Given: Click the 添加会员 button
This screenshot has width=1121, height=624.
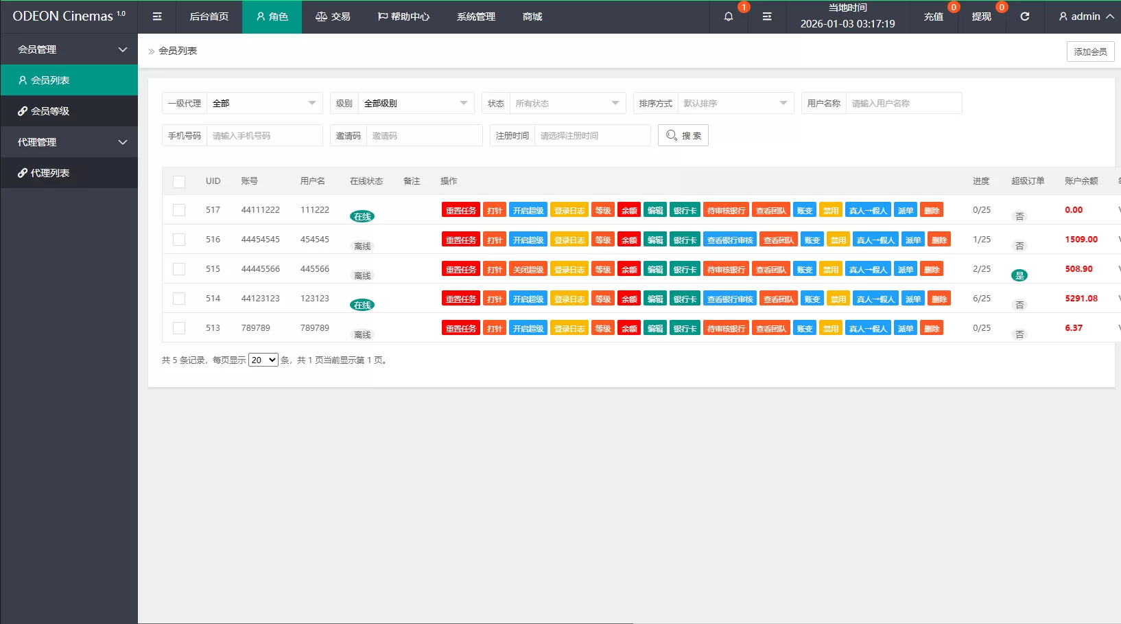Looking at the screenshot, I should click(x=1090, y=51).
